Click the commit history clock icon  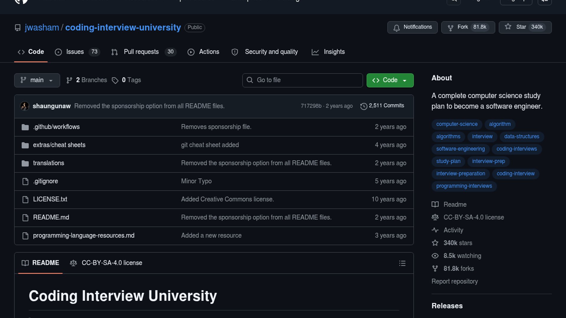pyautogui.click(x=364, y=106)
